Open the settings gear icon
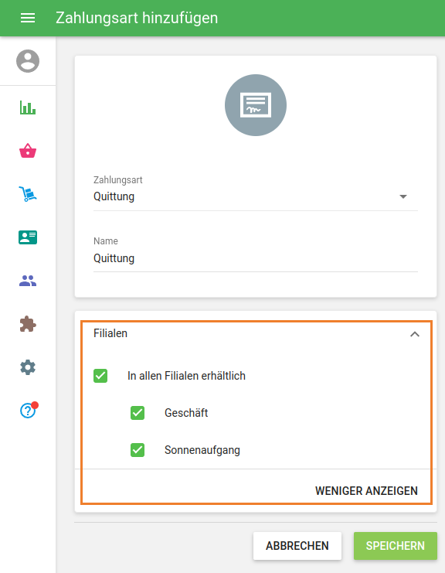 (28, 367)
